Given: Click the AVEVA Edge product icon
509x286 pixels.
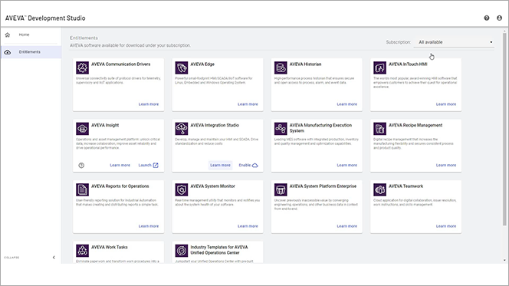Looking at the screenshot, I should (x=182, y=67).
